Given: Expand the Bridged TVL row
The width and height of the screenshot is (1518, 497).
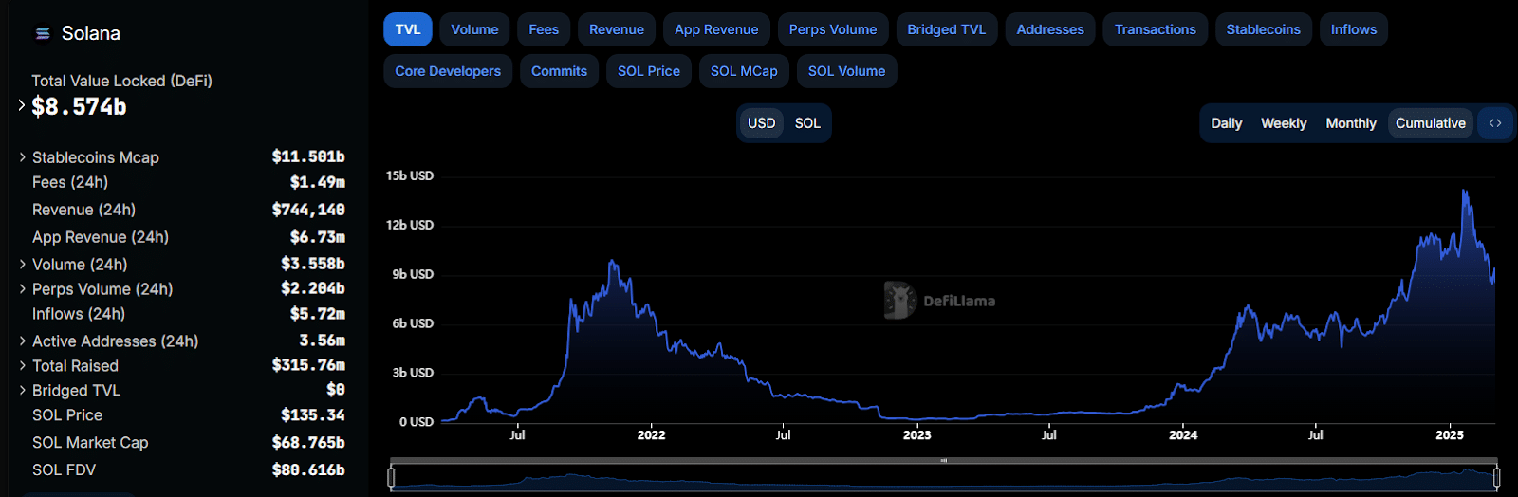Looking at the screenshot, I should click(22, 391).
